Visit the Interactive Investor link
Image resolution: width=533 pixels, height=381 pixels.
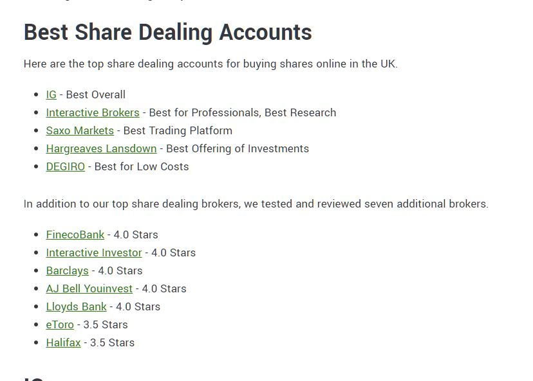click(x=94, y=253)
